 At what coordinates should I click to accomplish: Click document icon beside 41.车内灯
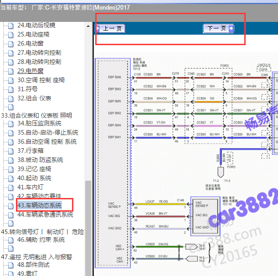[x=11, y=187]
